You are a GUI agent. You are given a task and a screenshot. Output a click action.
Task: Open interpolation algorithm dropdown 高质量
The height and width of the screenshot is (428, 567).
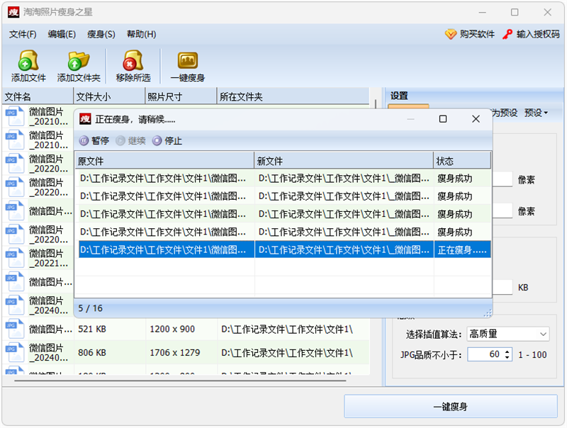tap(508, 334)
